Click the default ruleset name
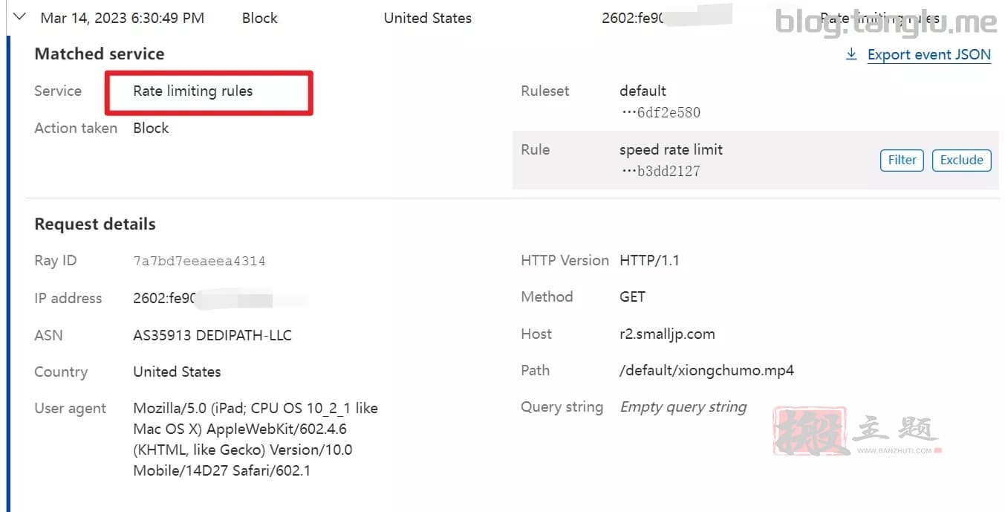The width and height of the screenshot is (1005, 512). [x=643, y=91]
